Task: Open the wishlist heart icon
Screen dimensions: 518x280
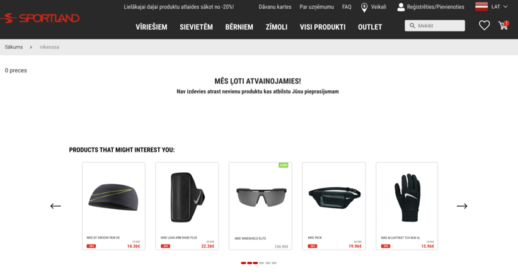Action: click(x=485, y=25)
